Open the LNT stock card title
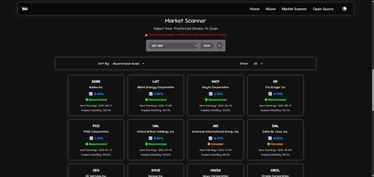Screen dimensions: 374x177 pyautogui.click(x=156, y=82)
